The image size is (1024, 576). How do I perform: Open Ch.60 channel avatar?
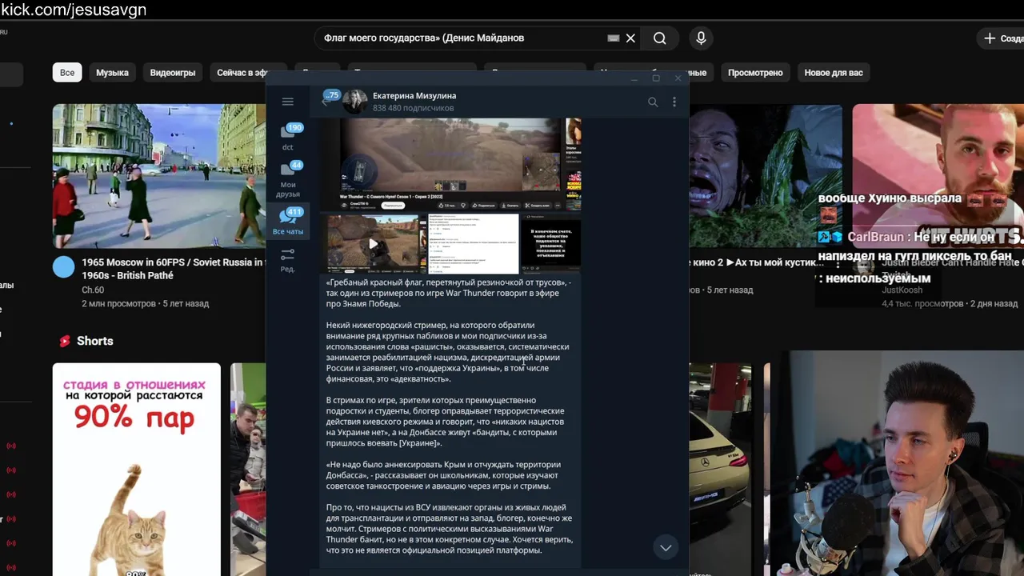tap(64, 267)
